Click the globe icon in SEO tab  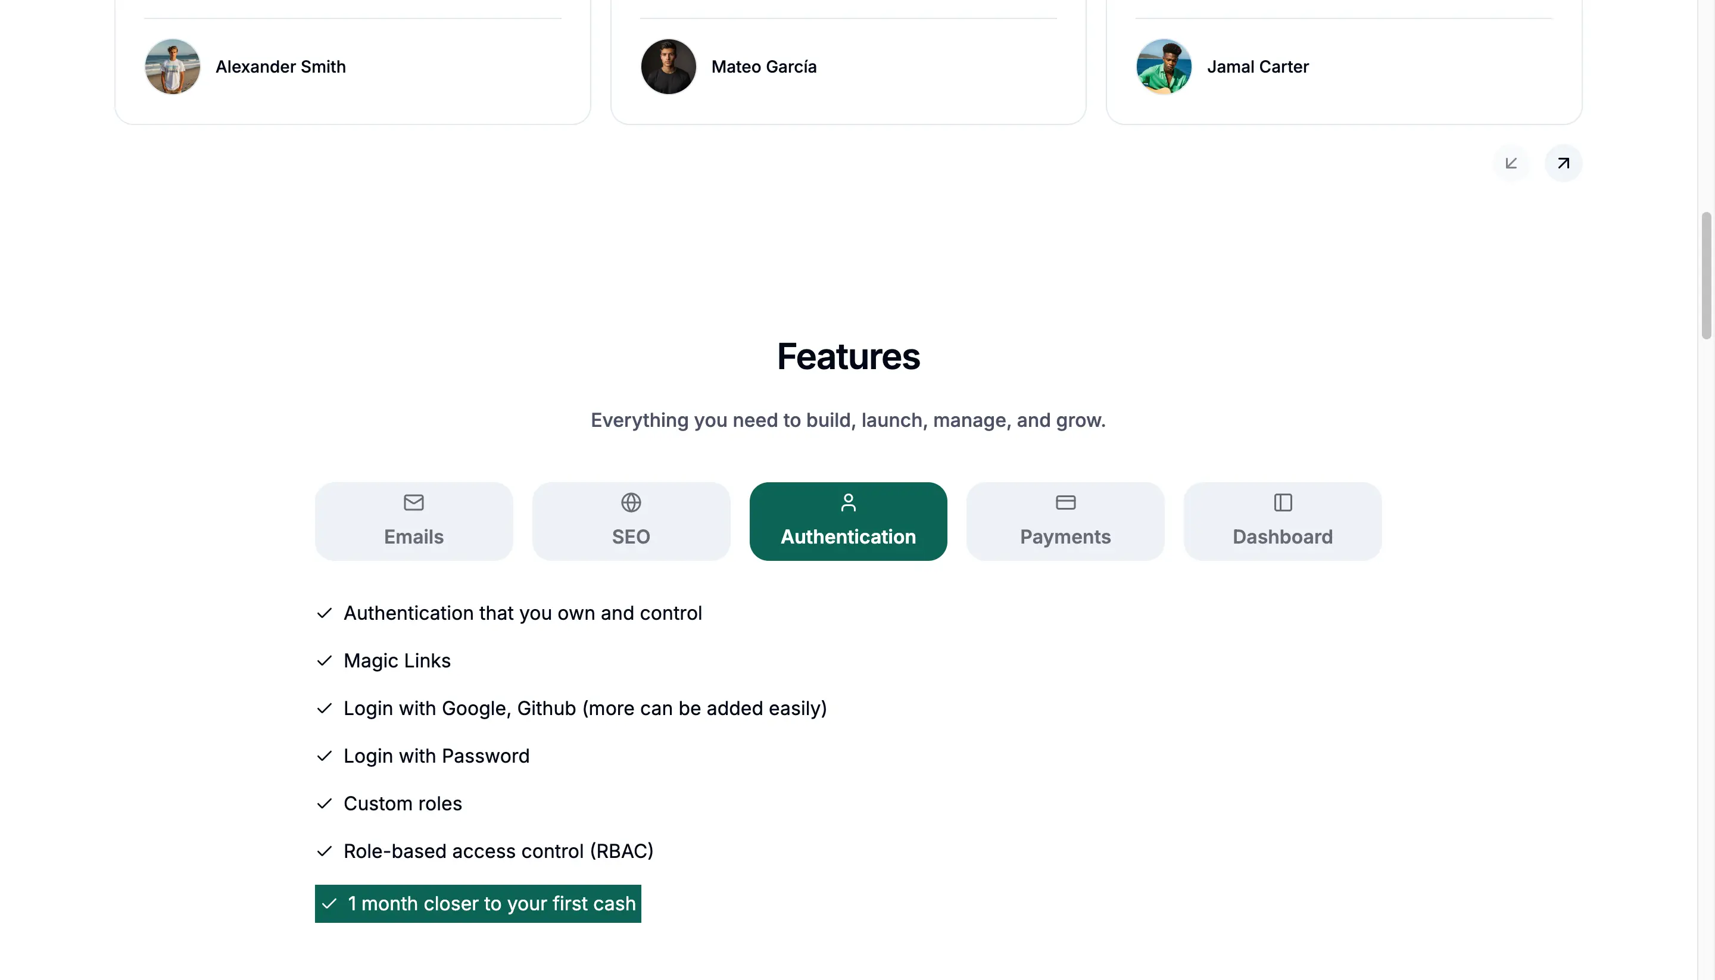631,502
